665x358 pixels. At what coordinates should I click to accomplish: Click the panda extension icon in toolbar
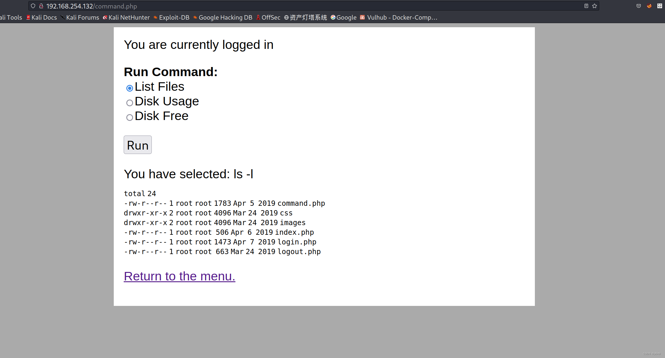coord(660,6)
